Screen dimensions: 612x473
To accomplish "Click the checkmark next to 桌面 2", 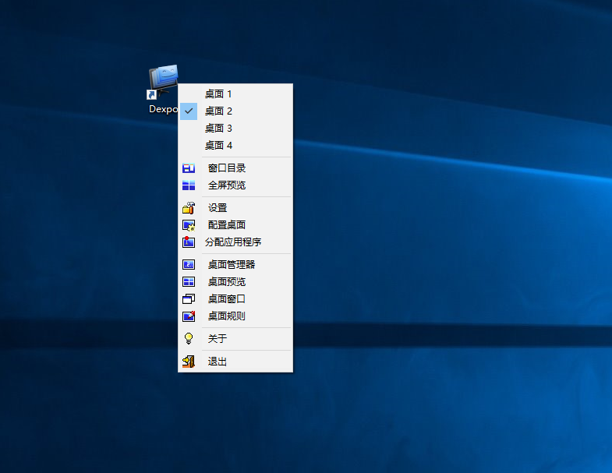I will 189,111.
